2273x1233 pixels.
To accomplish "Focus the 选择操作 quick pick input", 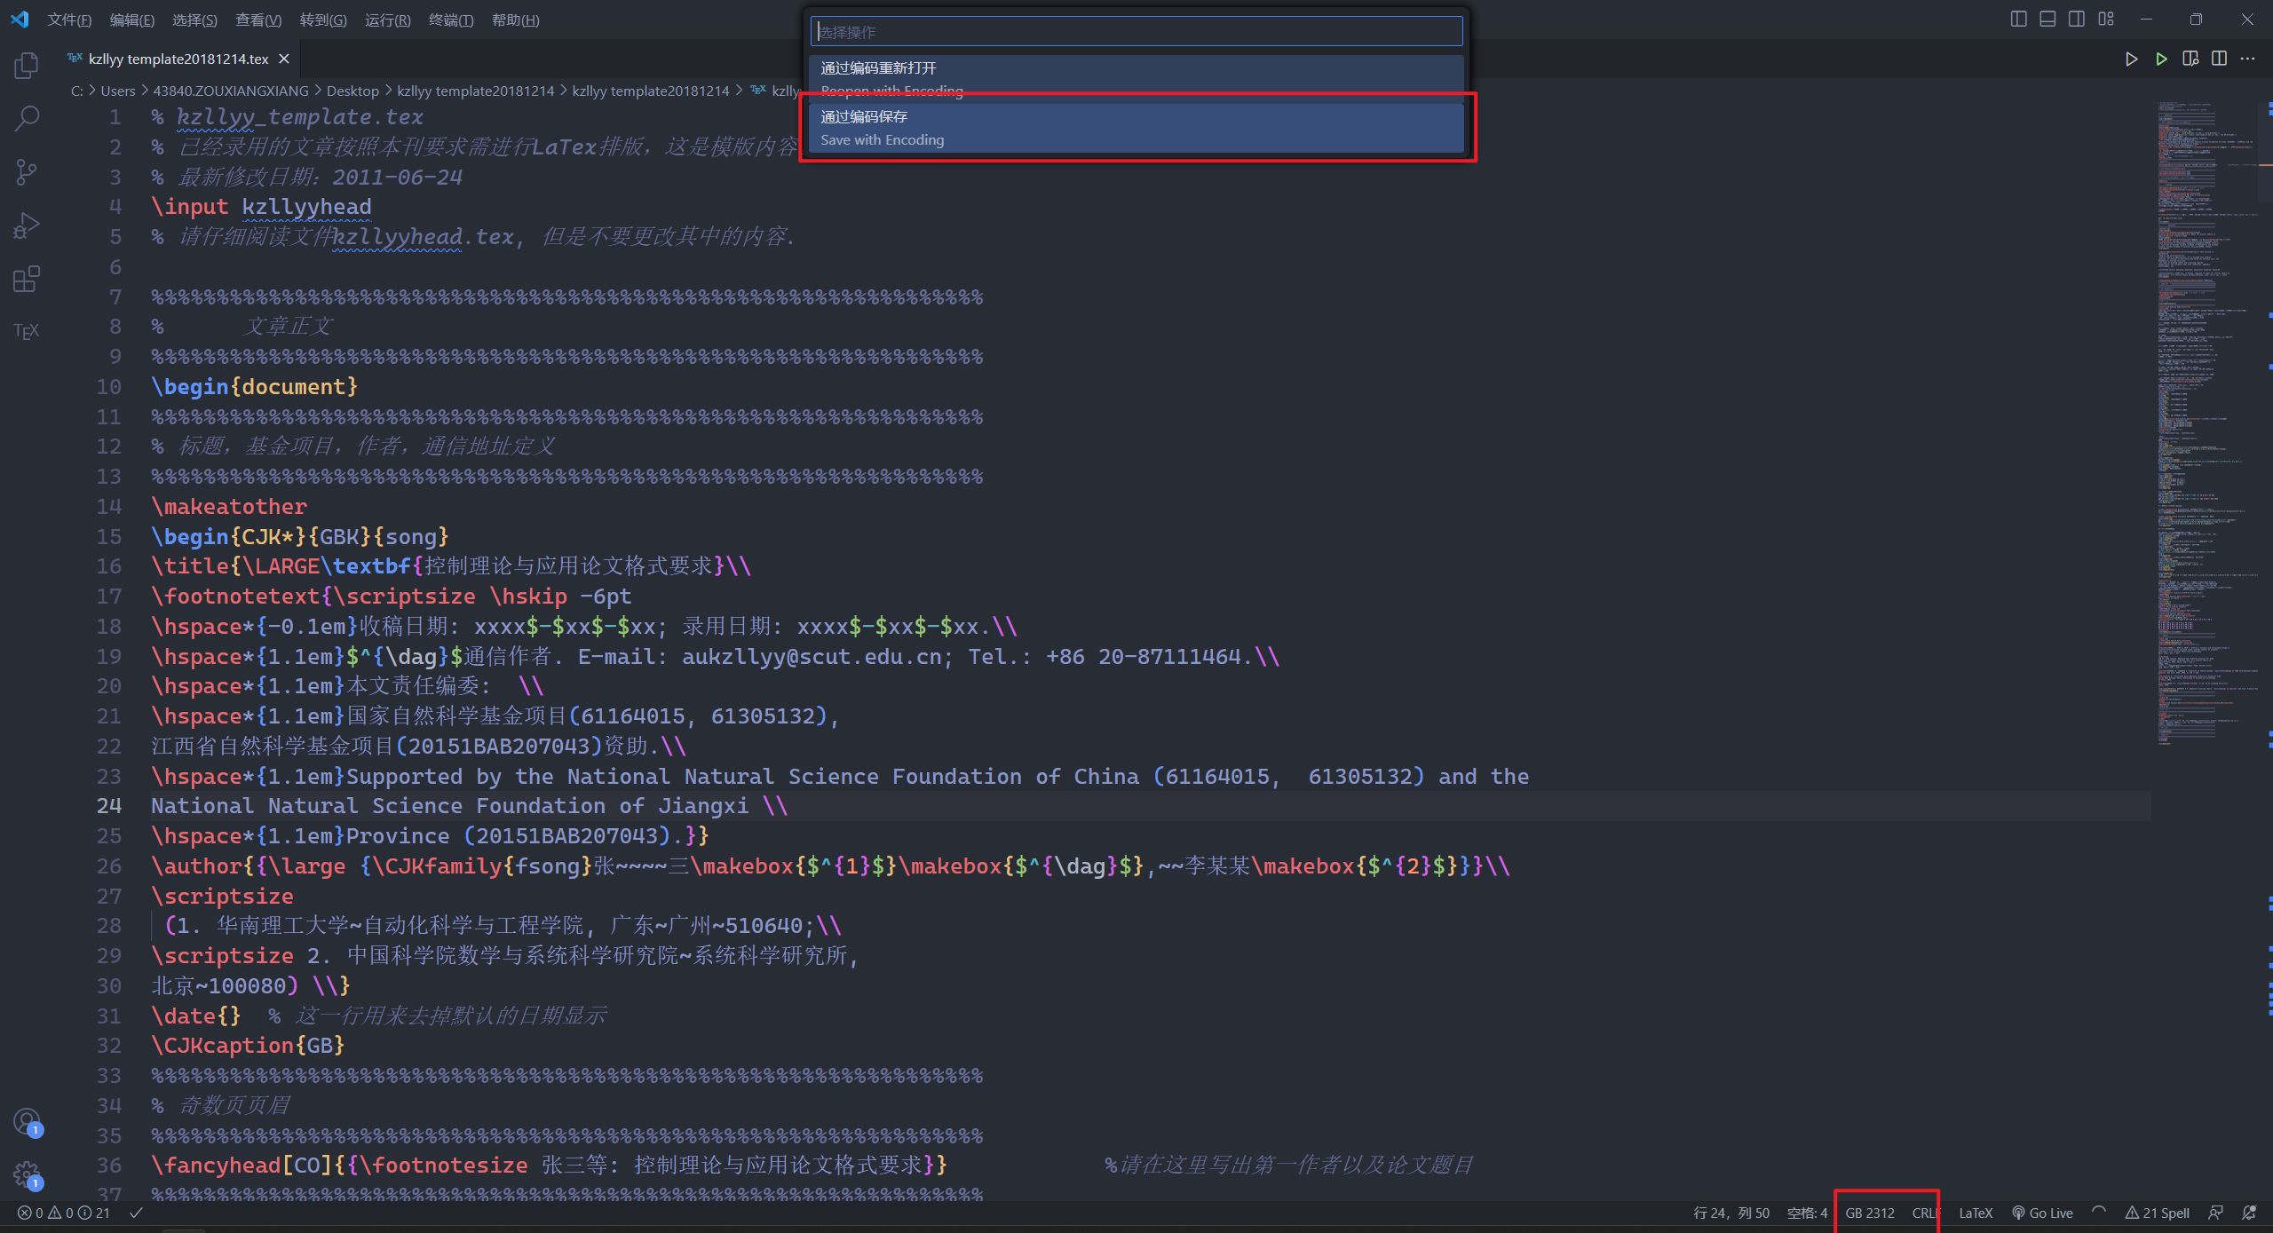I will point(1136,32).
